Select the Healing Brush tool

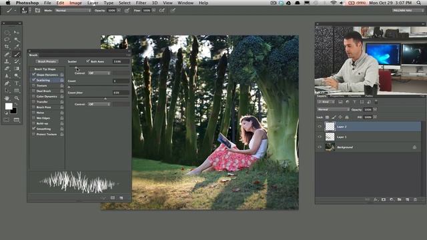click(7, 55)
